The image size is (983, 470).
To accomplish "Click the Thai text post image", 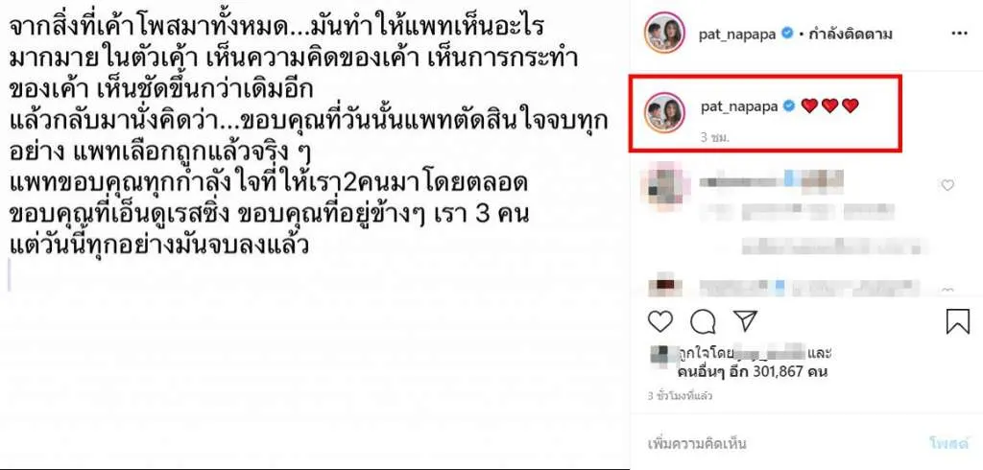I will 314,234.
